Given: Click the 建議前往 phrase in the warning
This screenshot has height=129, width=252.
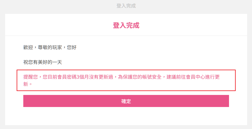Looking at the screenshot, I should pos(176,77).
